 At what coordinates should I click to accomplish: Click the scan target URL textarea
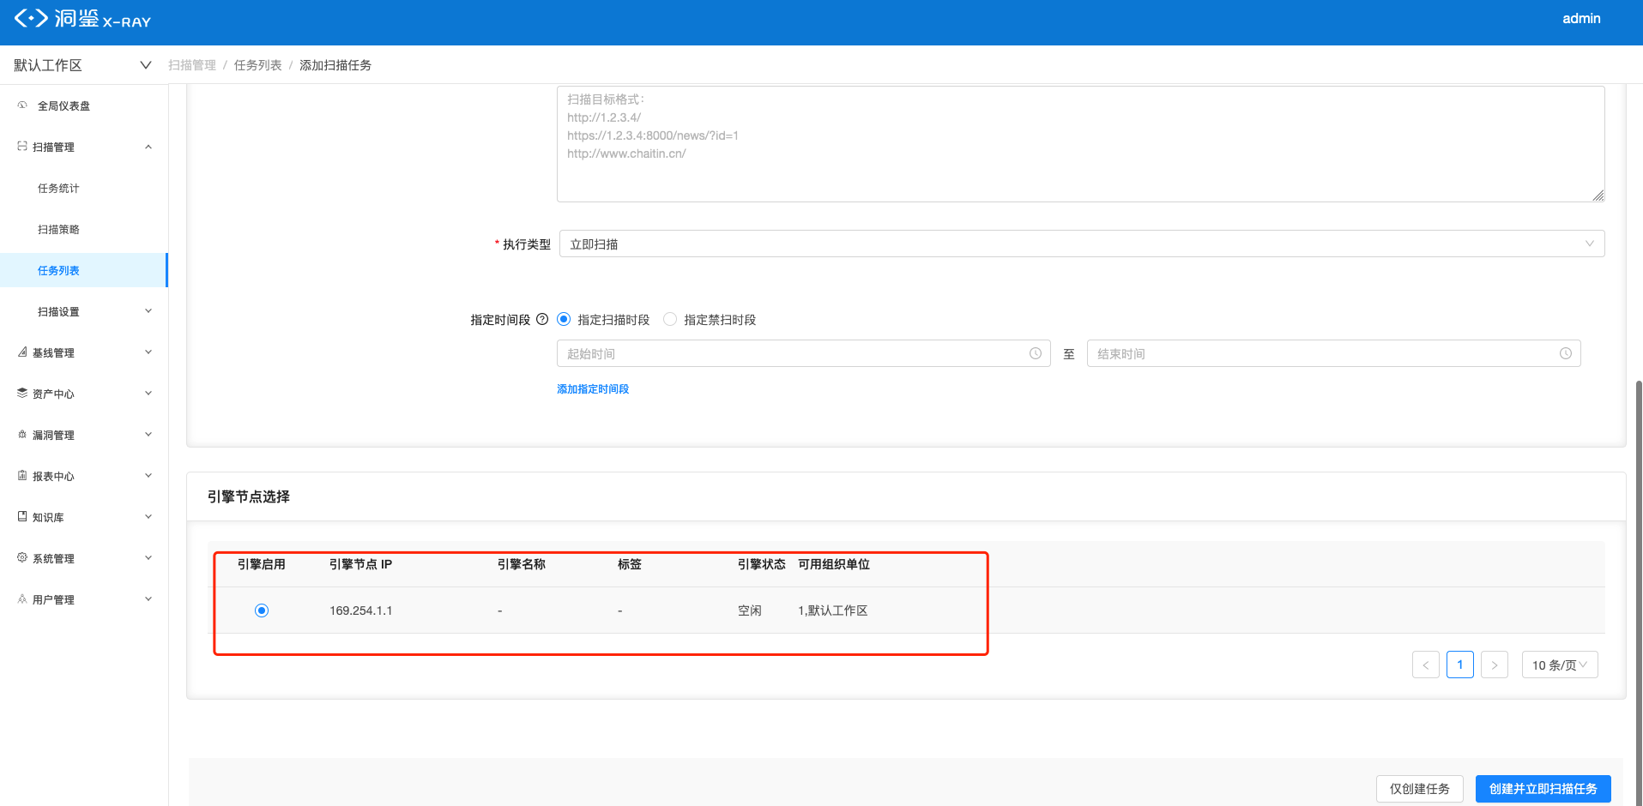(x=1081, y=144)
